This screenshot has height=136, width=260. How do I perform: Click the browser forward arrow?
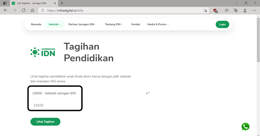click(x=15, y=10)
